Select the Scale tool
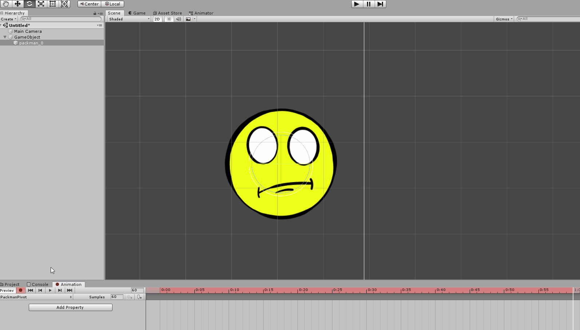Image resolution: width=580 pixels, height=330 pixels. 41,4
